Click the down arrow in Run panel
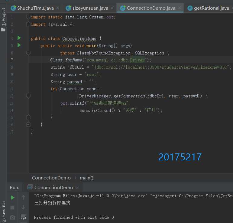 point(23,207)
